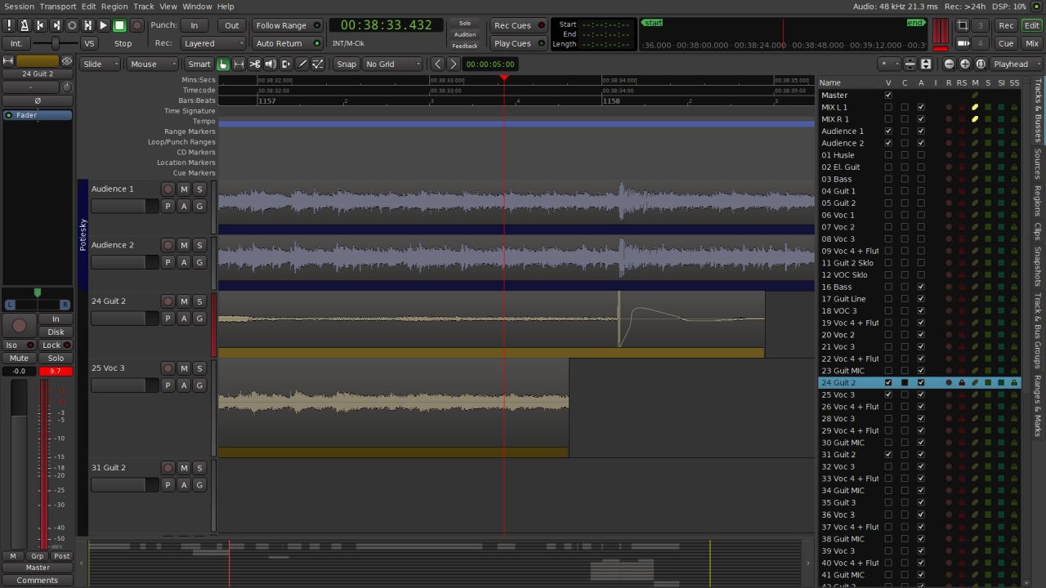The width and height of the screenshot is (1046, 588).
Task: Expand the Layered record mode dropdown
Action: point(212,43)
